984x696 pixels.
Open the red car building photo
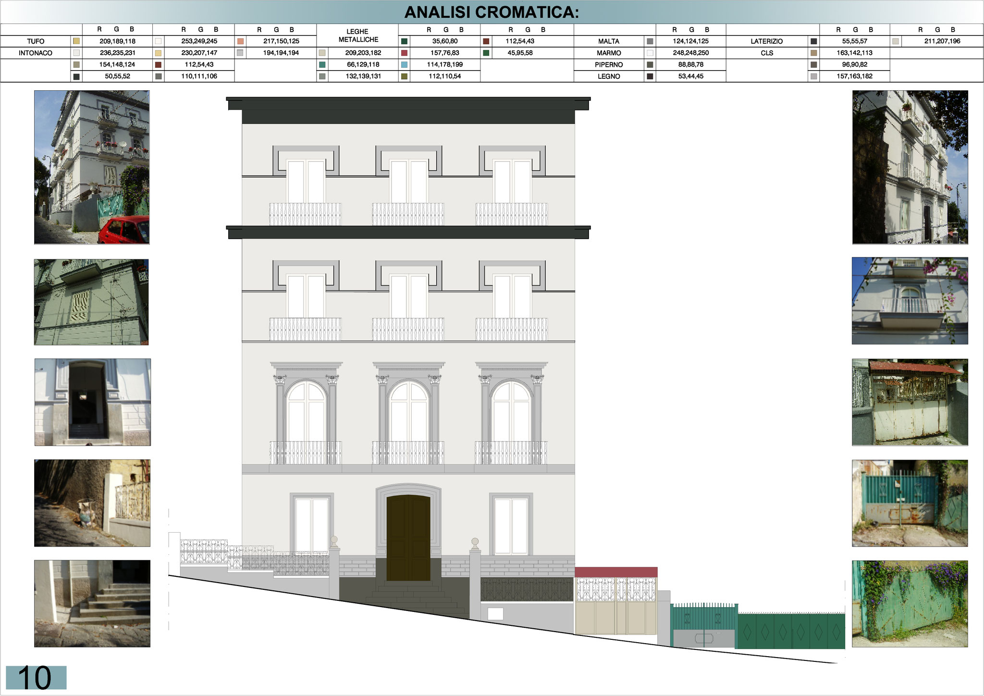pyautogui.click(x=92, y=167)
